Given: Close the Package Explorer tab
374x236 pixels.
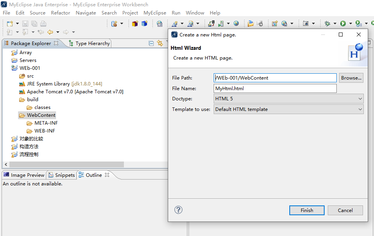Looking at the screenshot, I should point(56,43).
